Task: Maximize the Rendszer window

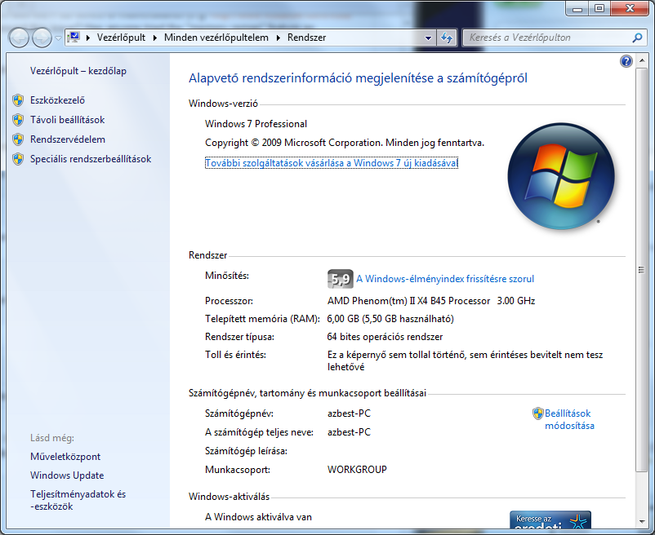Action: click(x=599, y=8)
